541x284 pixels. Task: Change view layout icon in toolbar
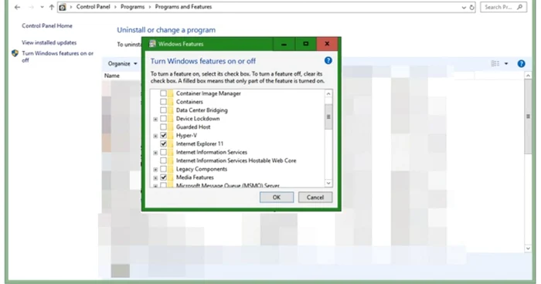[x=495, y=64]
